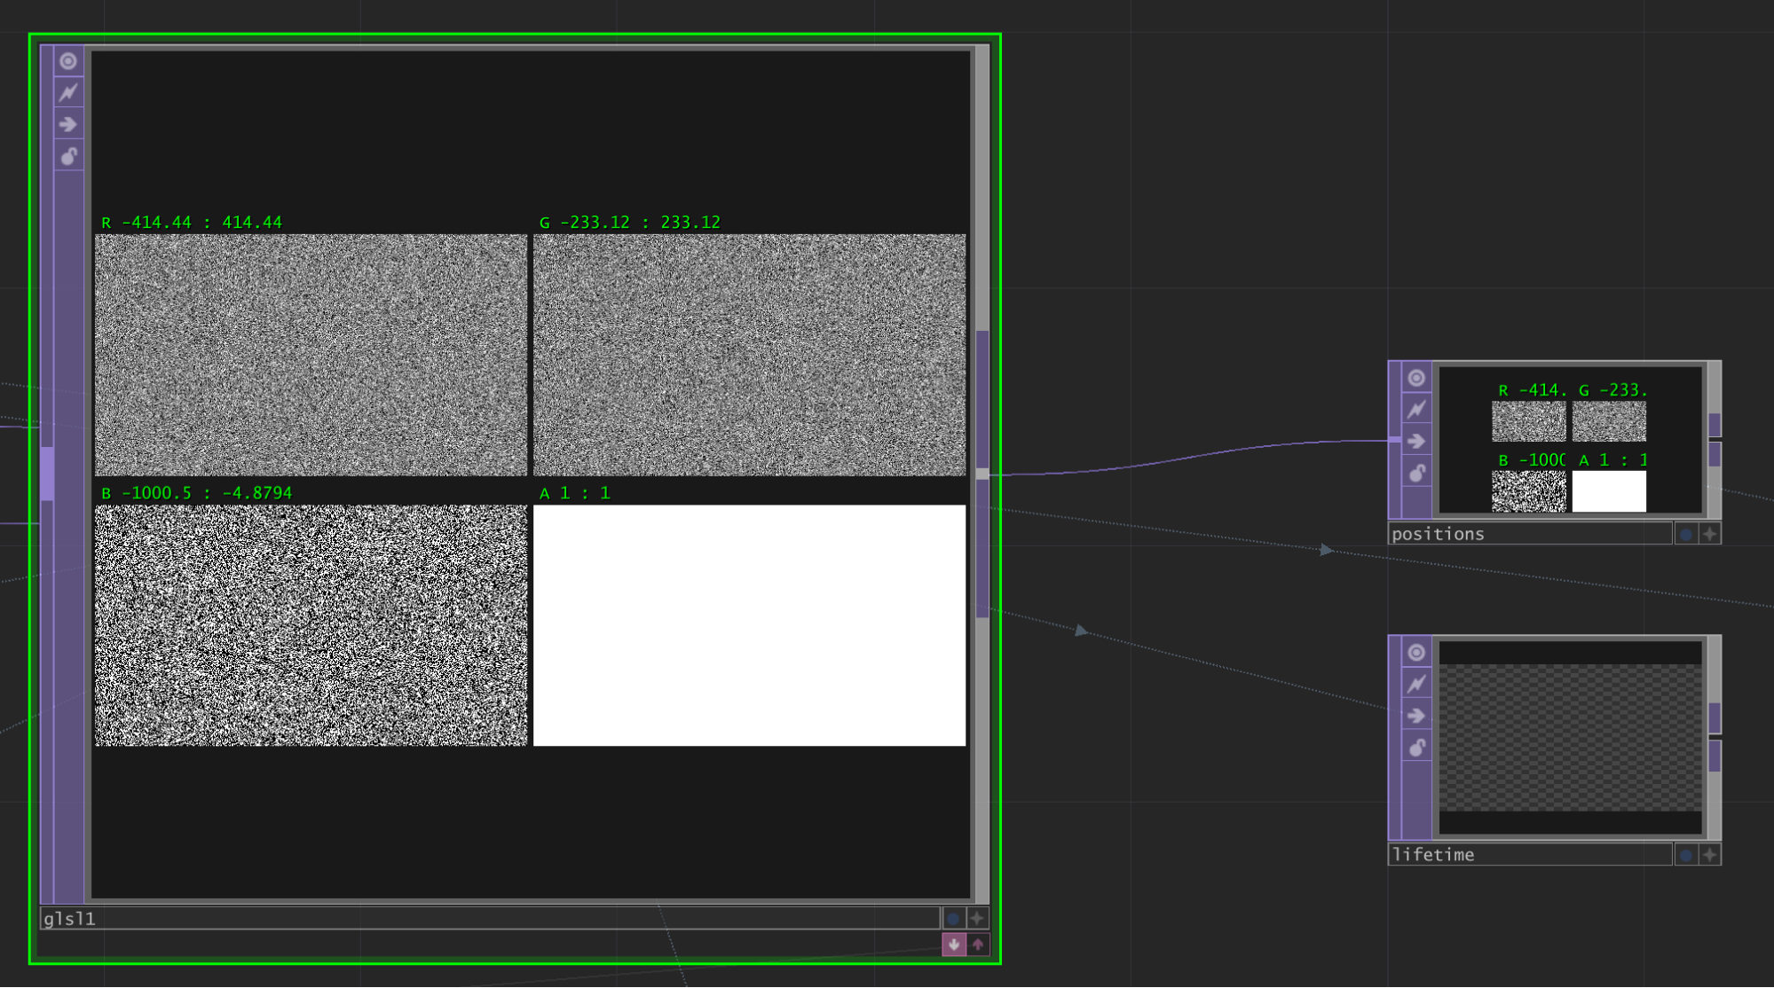Toggle display flag circle on lifetime
The width and height of the screenshot is (1774, 988).
[1686, 855]
